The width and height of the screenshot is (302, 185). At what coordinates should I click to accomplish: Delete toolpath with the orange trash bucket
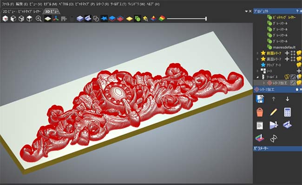(x=260, y=112)
